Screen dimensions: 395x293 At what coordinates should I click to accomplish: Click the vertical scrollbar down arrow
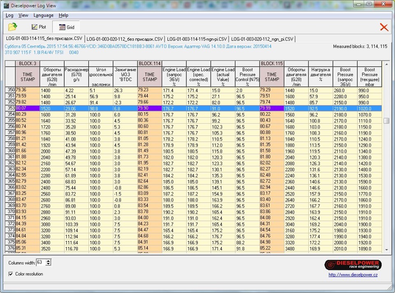(x=386, y=249)
